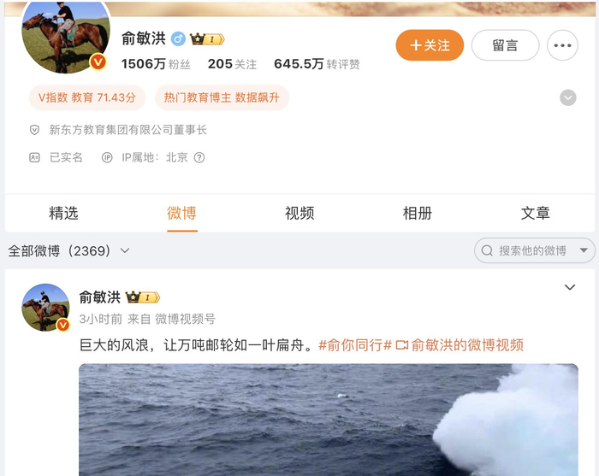Open the three-dots more options button
This screenshot has width=599, height=476.
tap(562, 45)
